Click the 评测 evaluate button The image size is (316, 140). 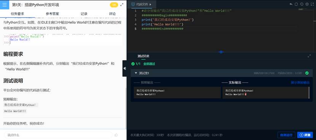tap(305, 135)
